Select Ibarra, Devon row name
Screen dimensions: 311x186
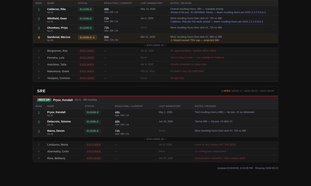(56, 131)
